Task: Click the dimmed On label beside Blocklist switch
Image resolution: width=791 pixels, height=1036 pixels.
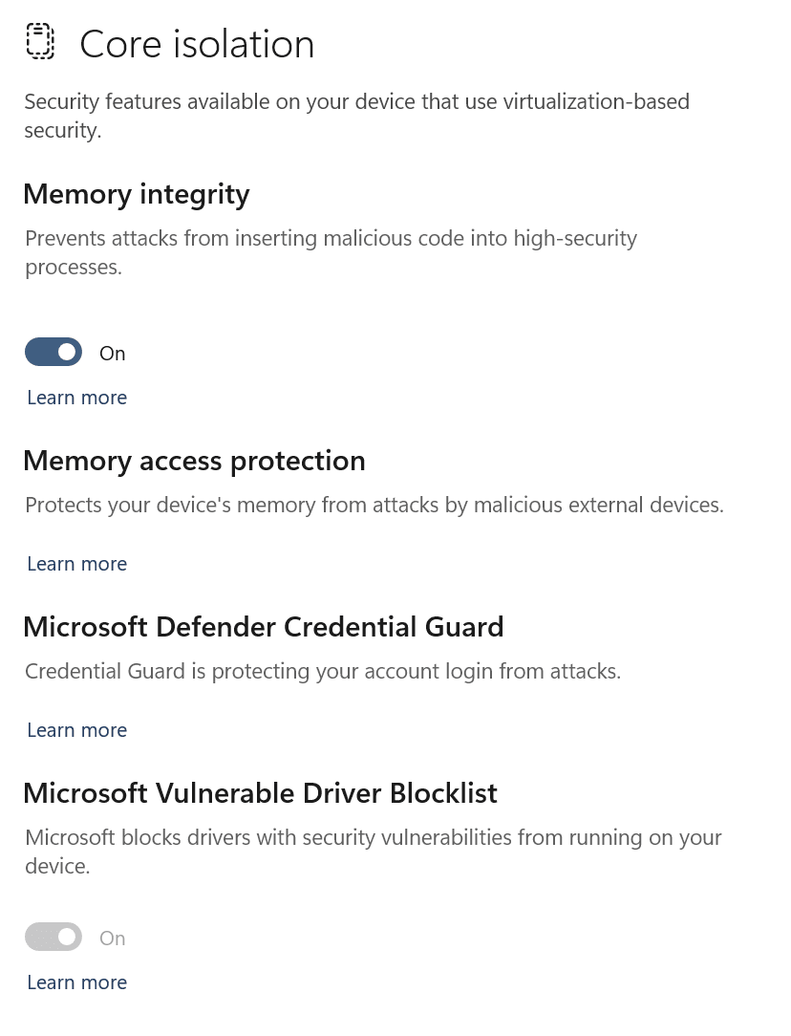Action: (x=112, y=939)
